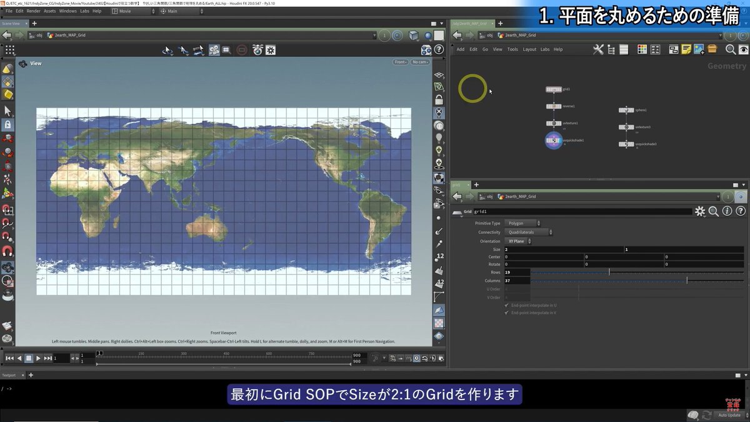Viewport: 750px width, 422px height.
Task: Select the reverse1 node
Action: [554, 106]
